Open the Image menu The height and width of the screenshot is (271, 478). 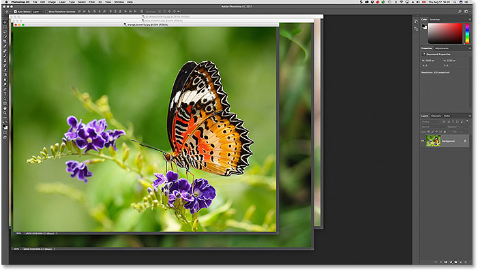[52, 2]
